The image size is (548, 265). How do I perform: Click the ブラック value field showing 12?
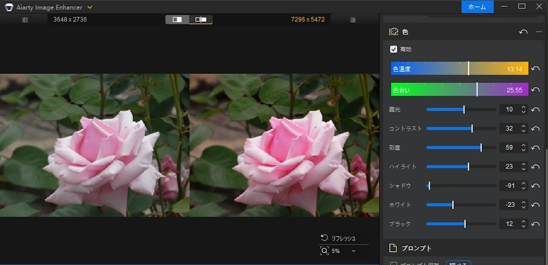tap(509, 224)
